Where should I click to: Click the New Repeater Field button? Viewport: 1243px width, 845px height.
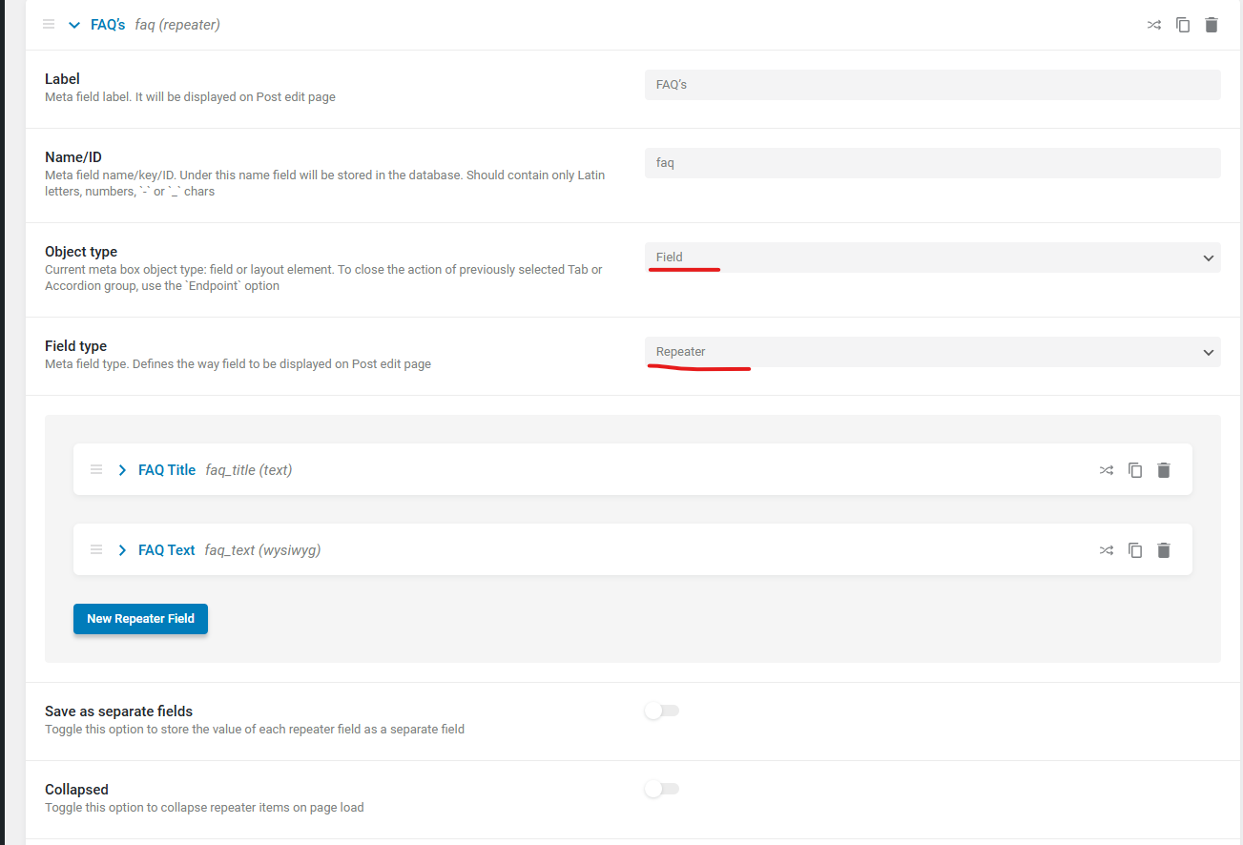tap(140, 619)
